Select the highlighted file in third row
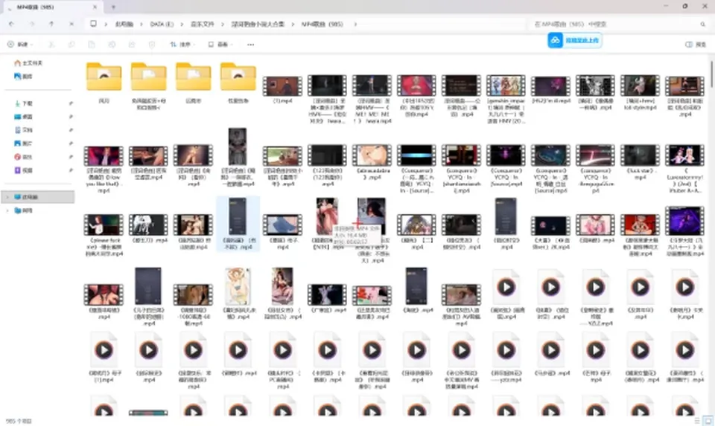The image size is (715, 426). [238, 224]
